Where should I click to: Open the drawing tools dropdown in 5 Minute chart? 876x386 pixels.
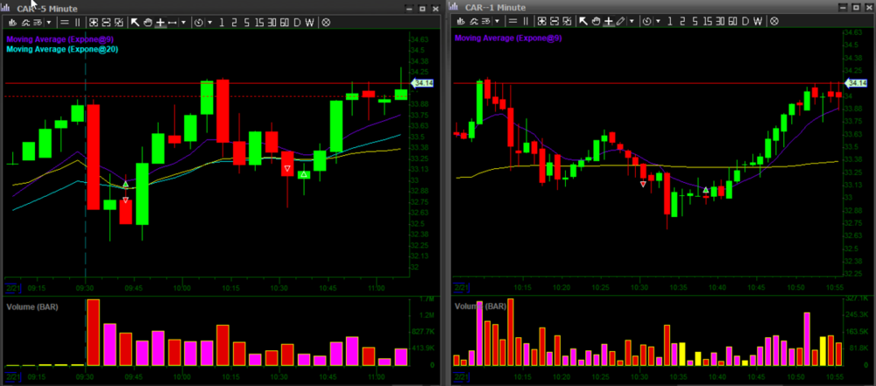[x=185, y=22]
